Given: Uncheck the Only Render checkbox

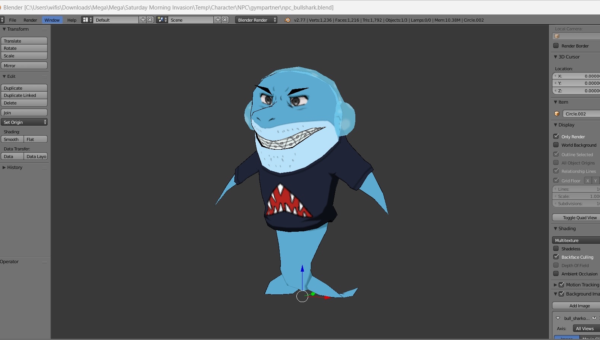Looking at the screenshot, I should 556,136.
